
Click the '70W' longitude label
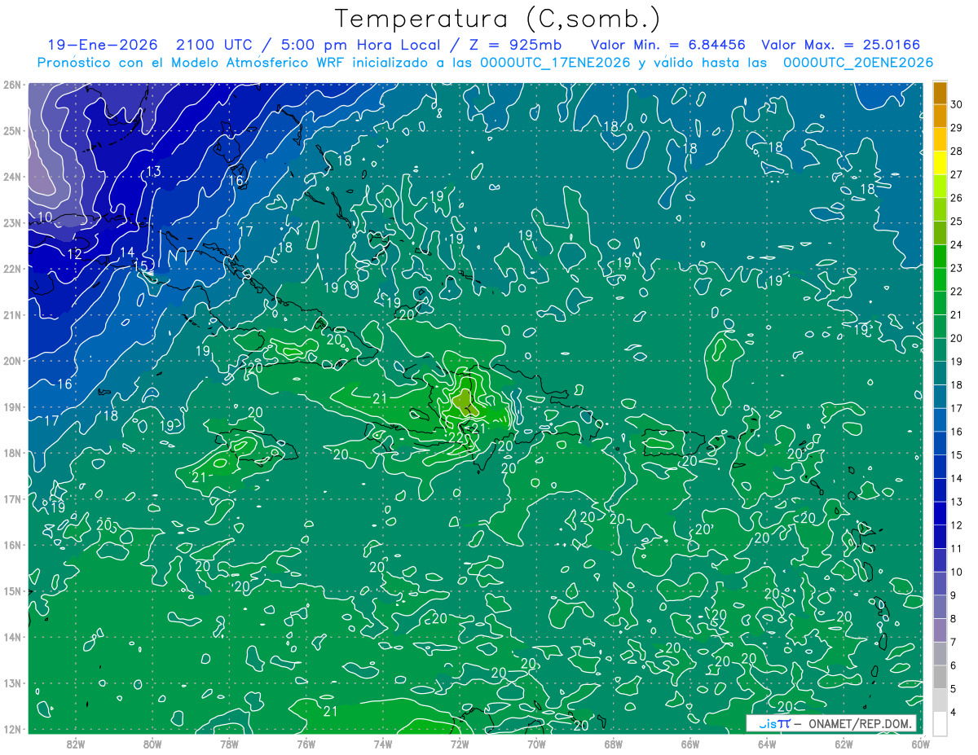(x=535, y=744)
